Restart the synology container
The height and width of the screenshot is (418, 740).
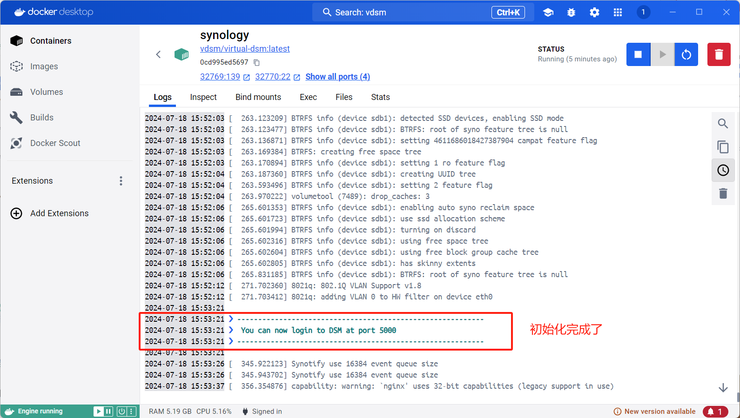pos(686,54)
